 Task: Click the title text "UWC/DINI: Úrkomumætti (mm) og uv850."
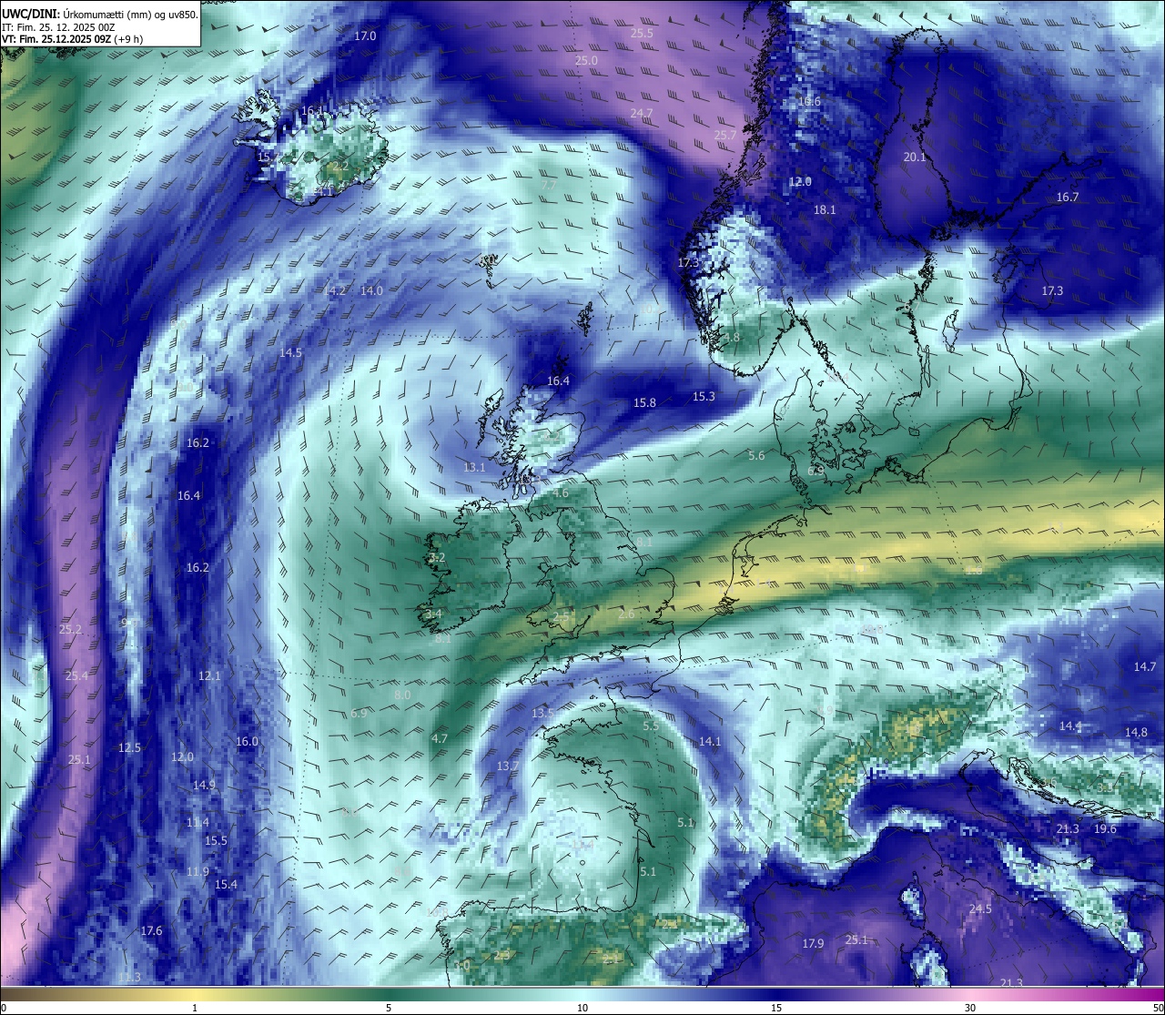[100, 14]
